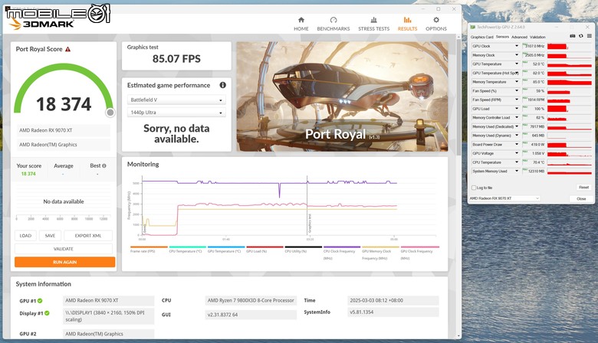
Task: Click the VALIDATE button
Action: pos(64,249)
